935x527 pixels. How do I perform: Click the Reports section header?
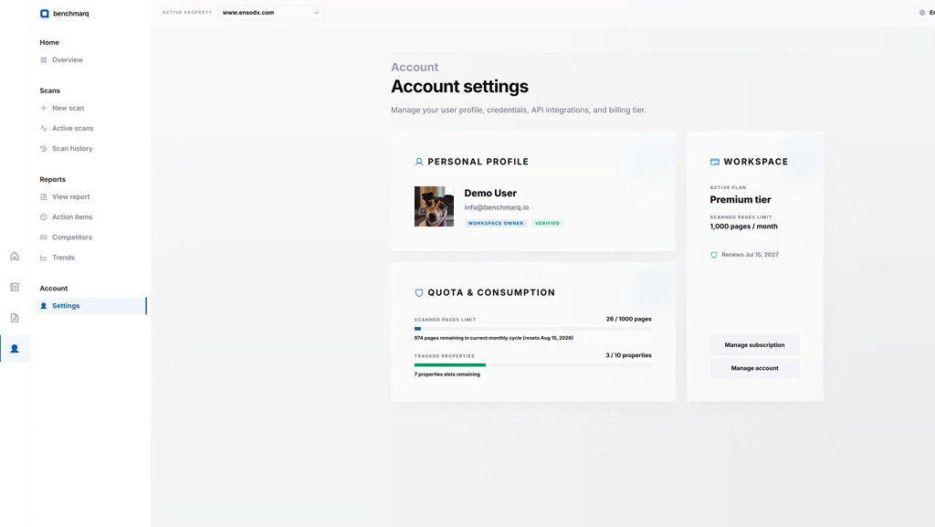52,179
